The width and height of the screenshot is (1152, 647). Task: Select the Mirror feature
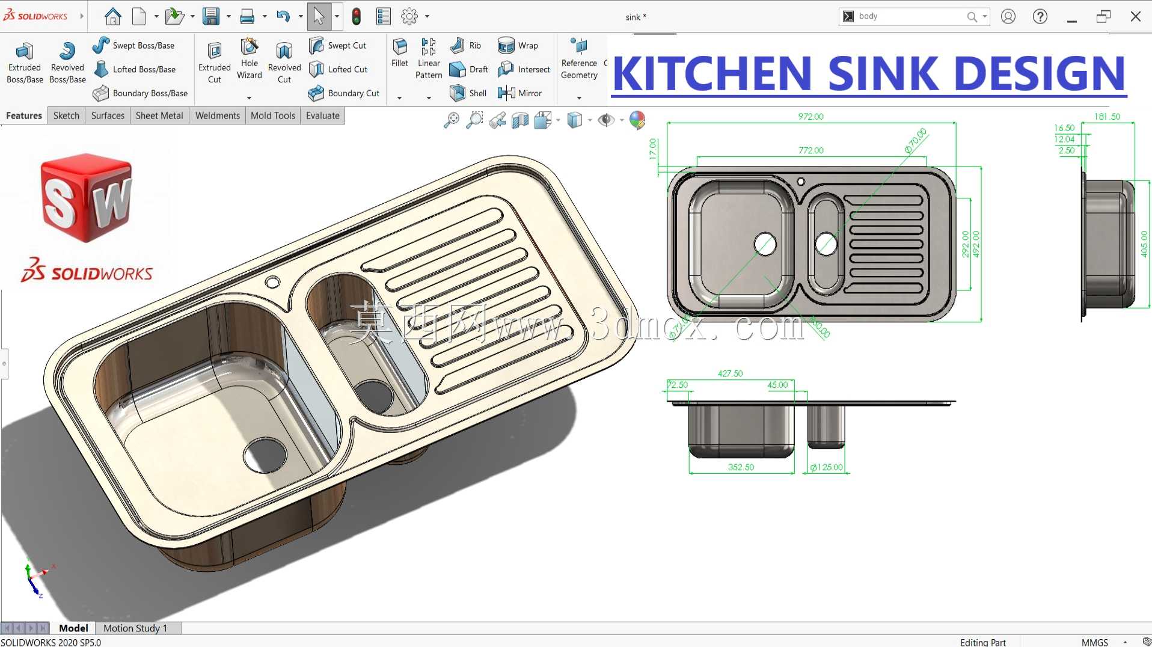click(x=520, y=93)
